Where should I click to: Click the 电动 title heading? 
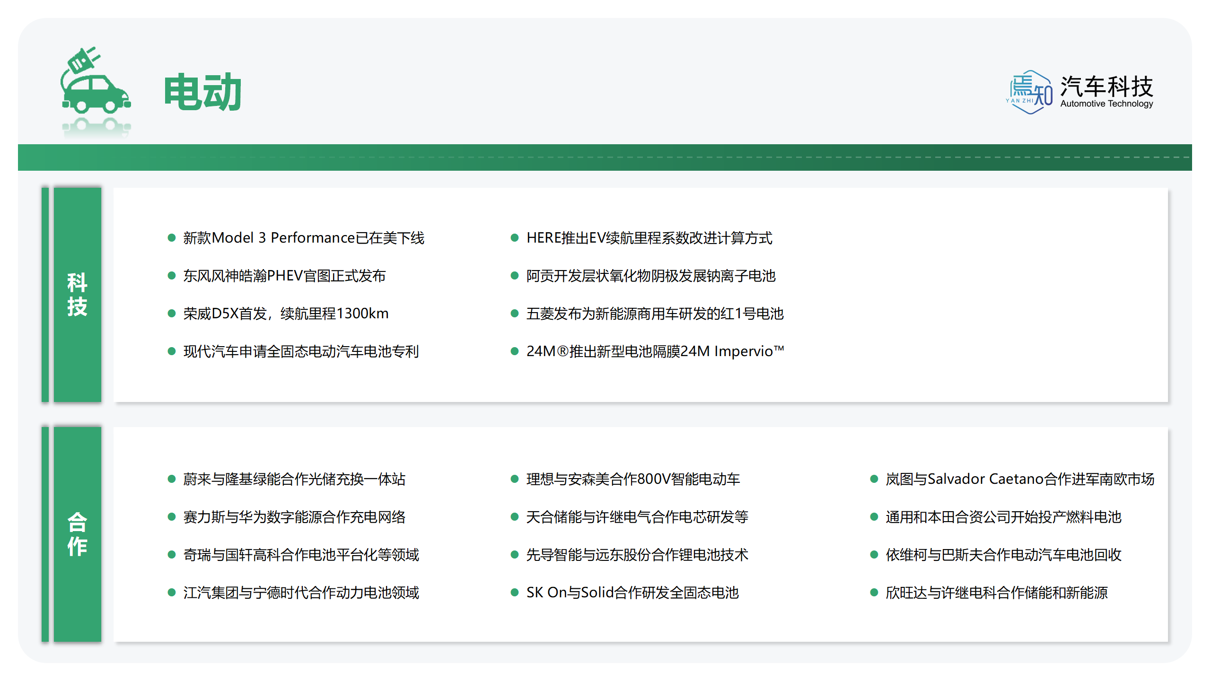[x=203, y=92]
